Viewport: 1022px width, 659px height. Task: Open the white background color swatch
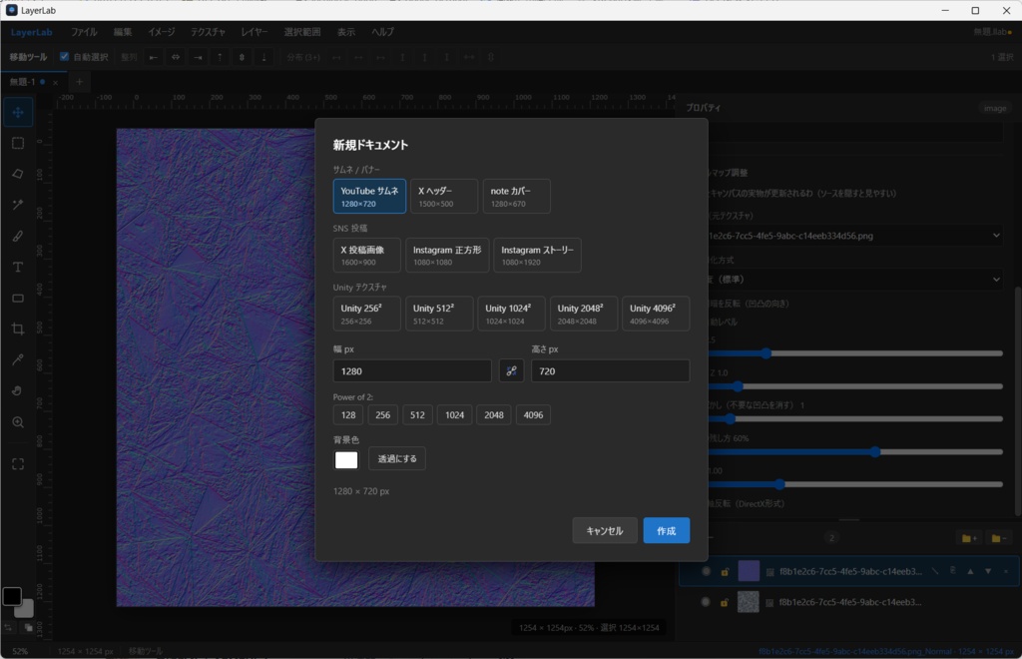pos(346,459)
